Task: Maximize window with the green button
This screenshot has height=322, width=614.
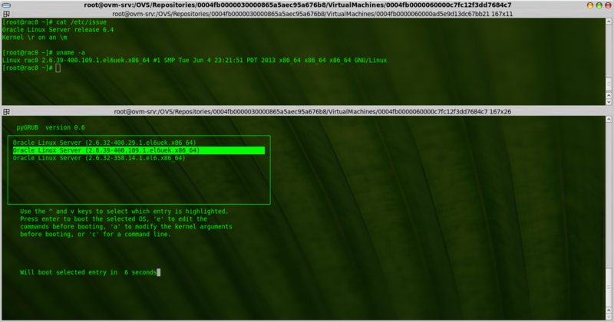Action: click(599, 5)
